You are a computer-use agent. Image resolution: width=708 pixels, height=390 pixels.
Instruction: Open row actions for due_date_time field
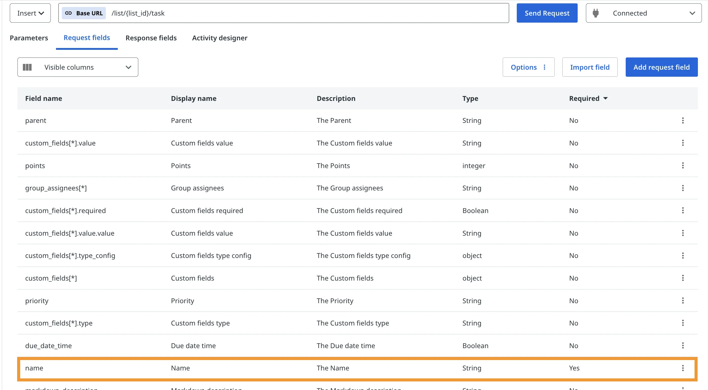tap(683, 346)
